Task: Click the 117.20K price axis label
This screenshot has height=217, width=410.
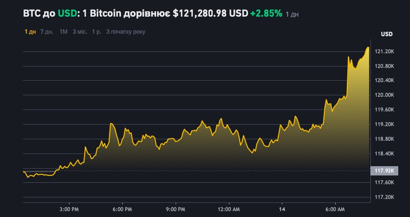Action: (385, 197)
